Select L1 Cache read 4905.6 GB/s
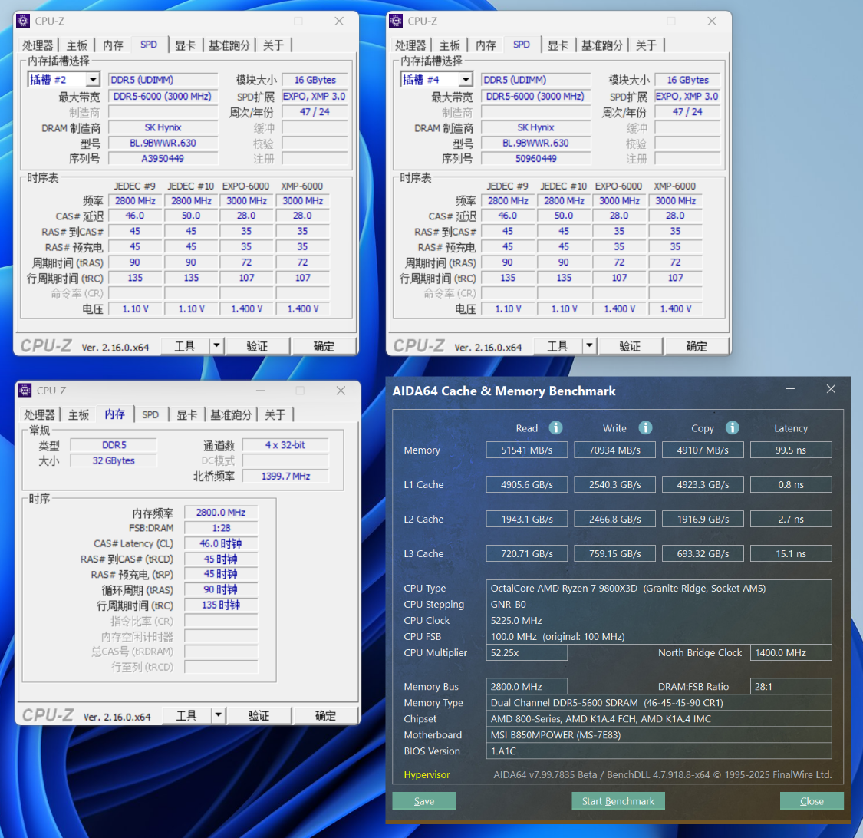 [x=527, y=484]
